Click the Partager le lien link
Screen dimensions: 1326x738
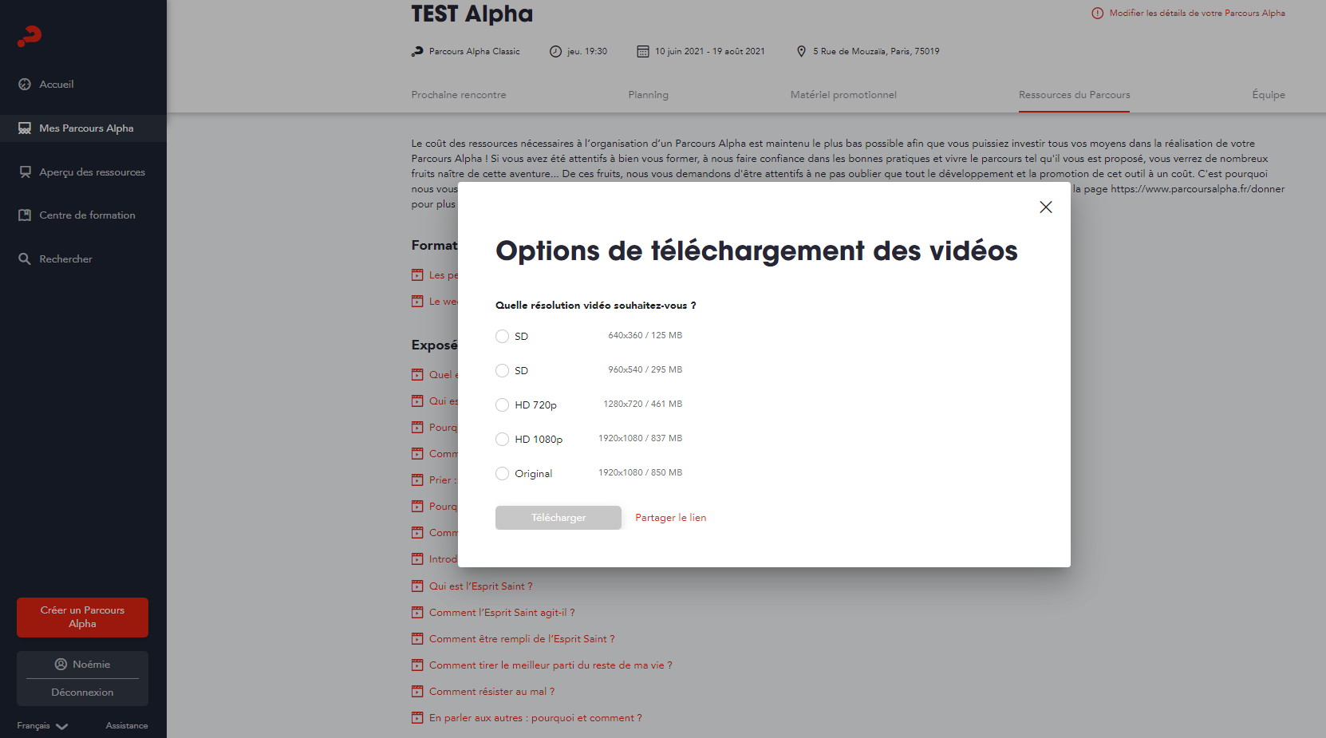click(x=670, y=518)
